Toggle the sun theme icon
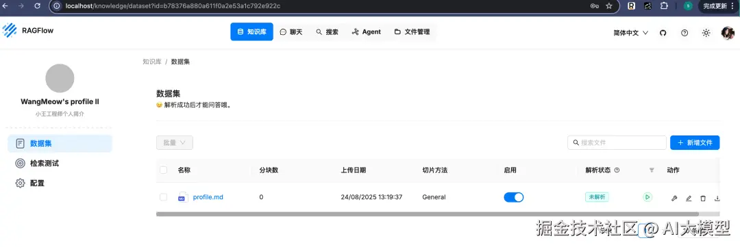Screen dimensions: 740x247 (x=706, y=33)
